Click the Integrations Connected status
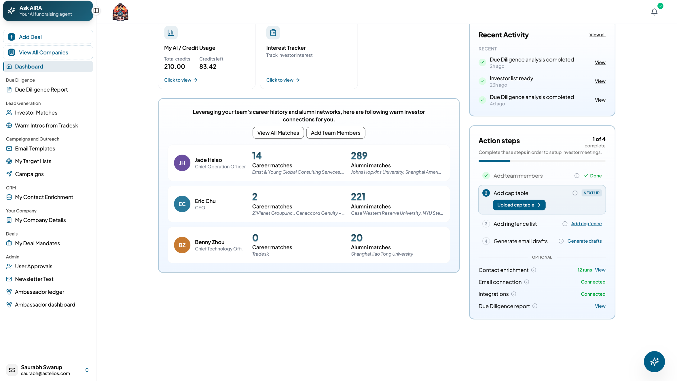Viewport: 677px width, 381px height. pos(593,294)
